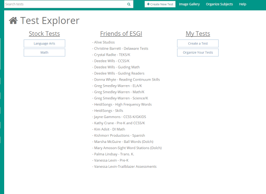The image size is (266, 194).
Task: Open Greg Smedley-Warren - Math/K
Action: click(118, 92)
